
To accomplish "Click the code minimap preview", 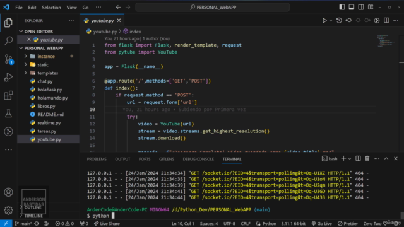I will click(x=386, y=41).
